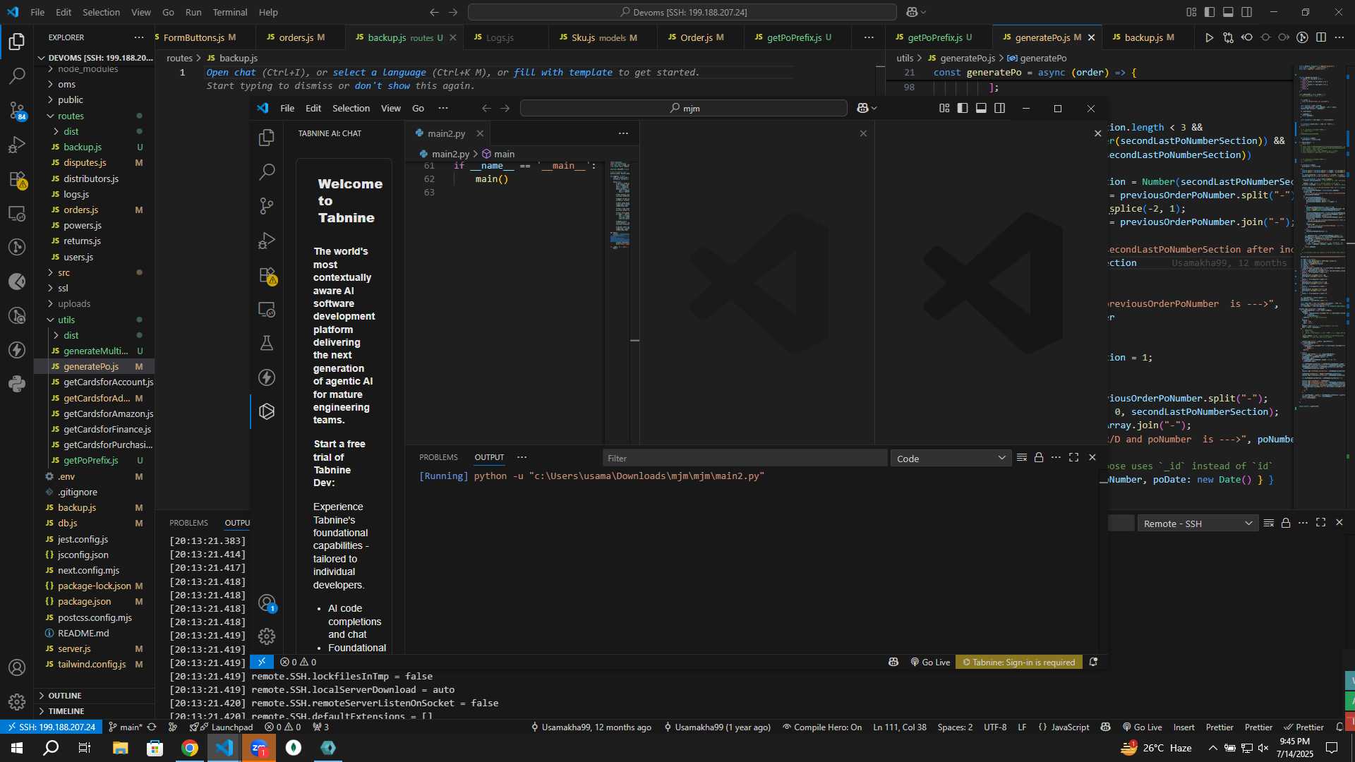The image size is (1355, 762).
Task: Maximize mjm output panel size
Action: click(1073, 458)
